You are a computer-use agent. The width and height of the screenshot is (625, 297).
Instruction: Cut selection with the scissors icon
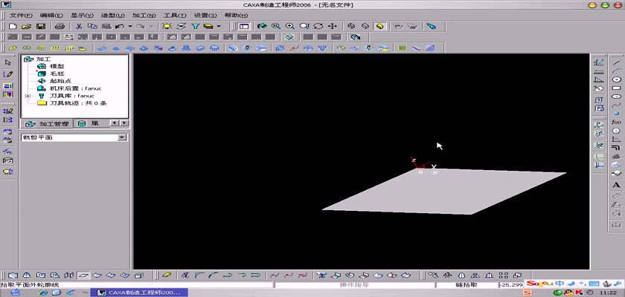(x=79, y=26)
